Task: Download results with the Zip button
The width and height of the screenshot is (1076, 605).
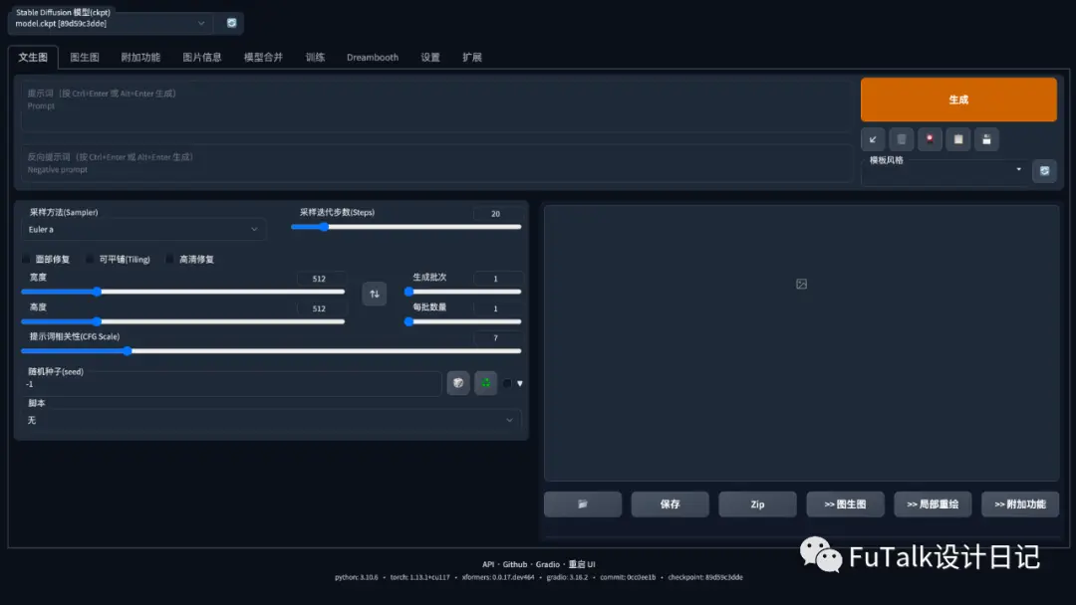Action: pyautogui.click(x=757, y=504)
